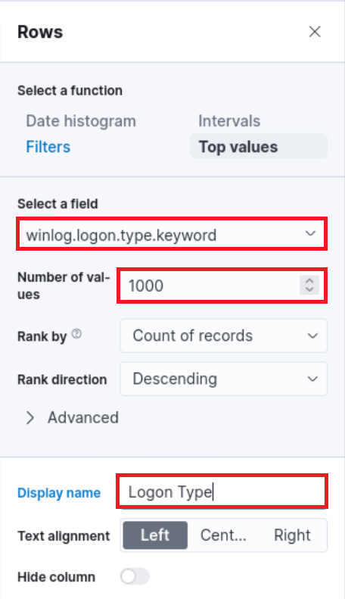
Task: Set text alignment to Center
Action: tap(223, 535)
